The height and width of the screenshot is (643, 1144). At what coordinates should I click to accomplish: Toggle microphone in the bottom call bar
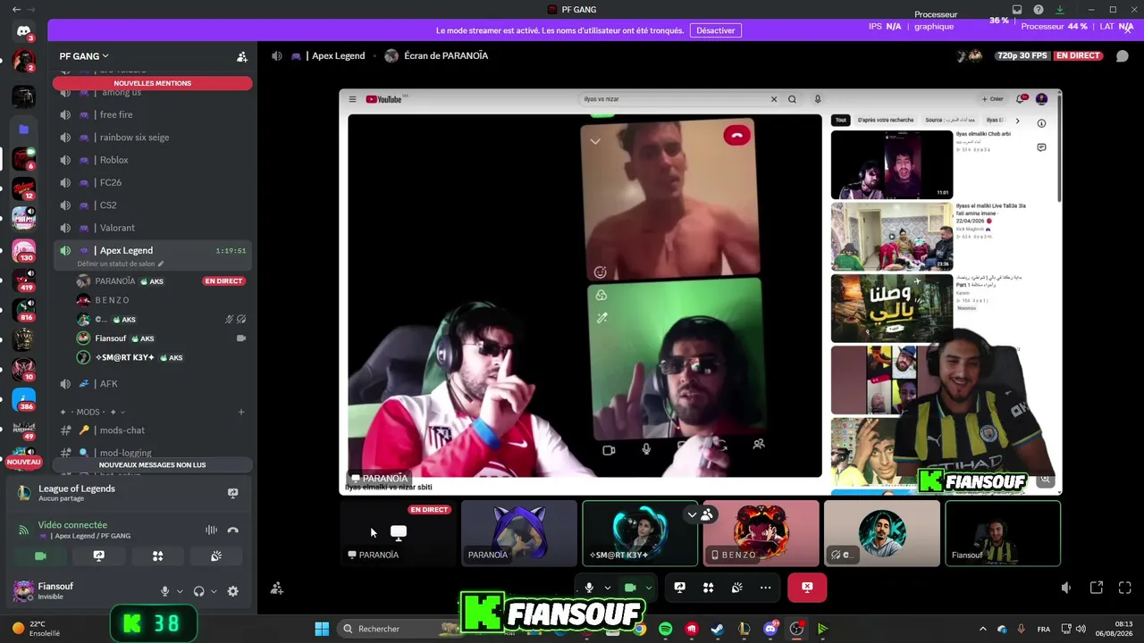[589, 588]
